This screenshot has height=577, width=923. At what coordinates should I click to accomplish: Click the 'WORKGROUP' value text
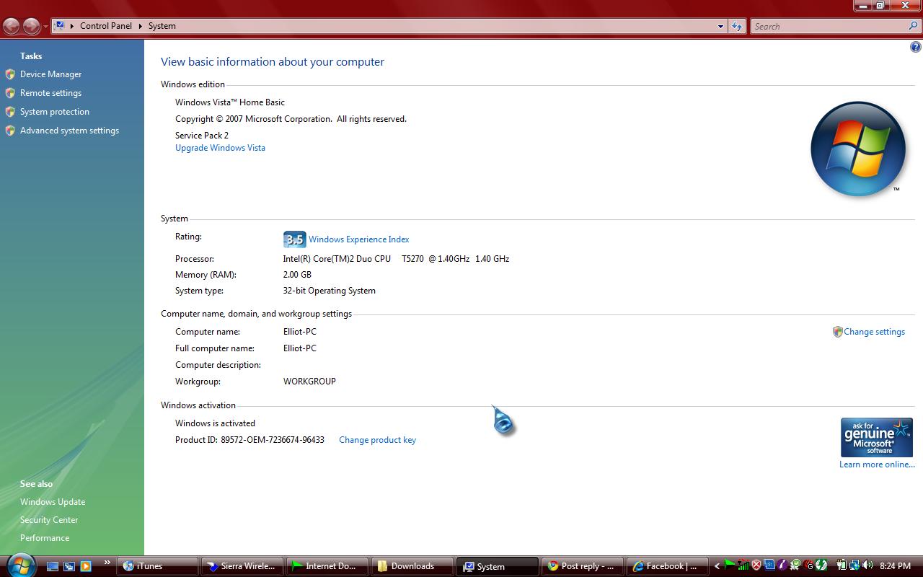(309, 382)
